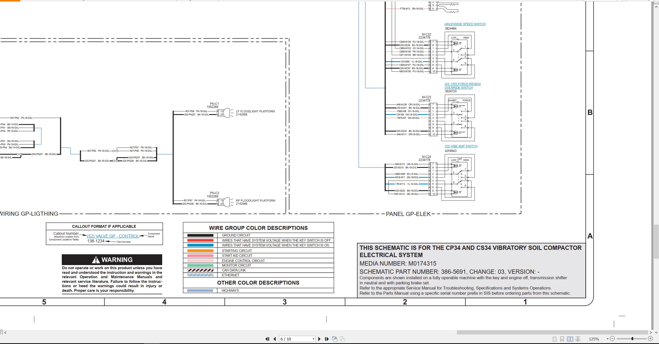Click the LF FLOODLIGHT PLATFORM label
The height and width of the screenshot is (344, 659).
[x=255, y=111]
